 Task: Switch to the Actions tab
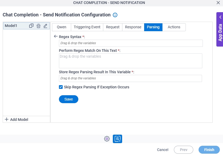click(174, 27)
